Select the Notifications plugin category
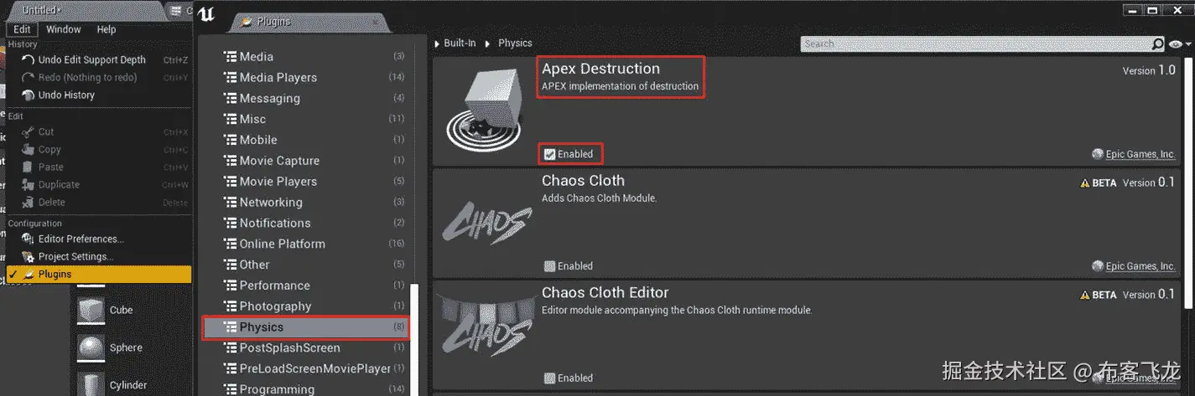Image resolution: width=1195 pixels, height=396 pixels. [x=305, y=223]
